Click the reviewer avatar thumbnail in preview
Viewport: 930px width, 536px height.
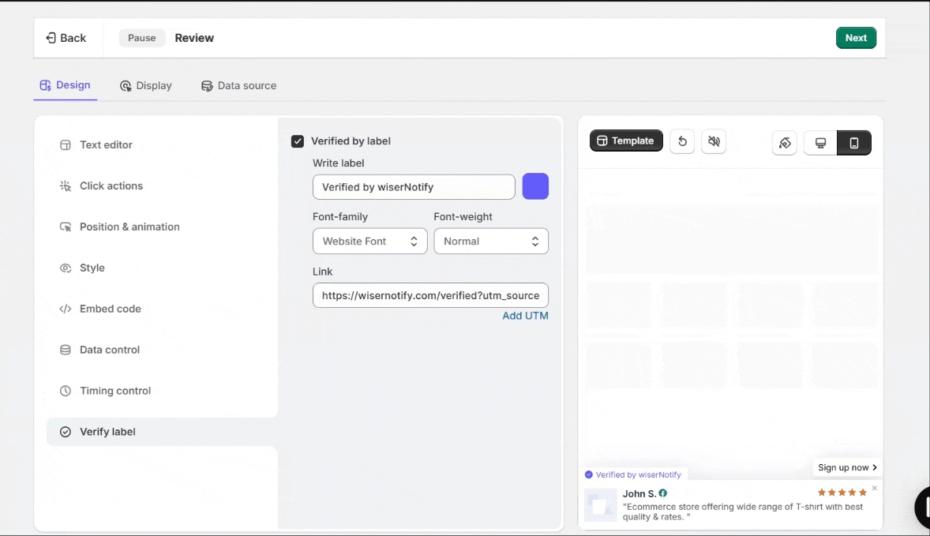click(x=600, y=505)
